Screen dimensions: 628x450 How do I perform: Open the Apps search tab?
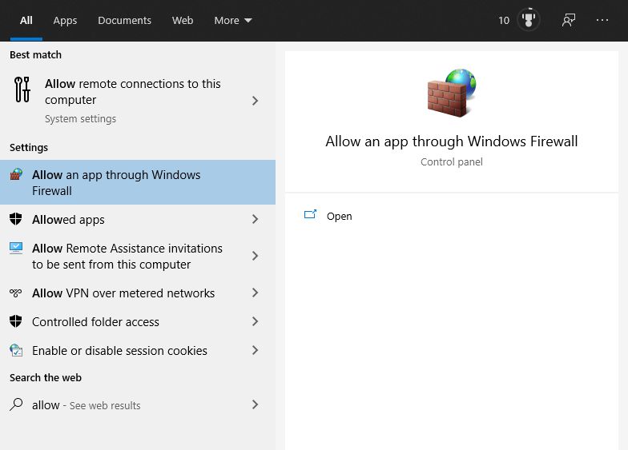[65, 21]
